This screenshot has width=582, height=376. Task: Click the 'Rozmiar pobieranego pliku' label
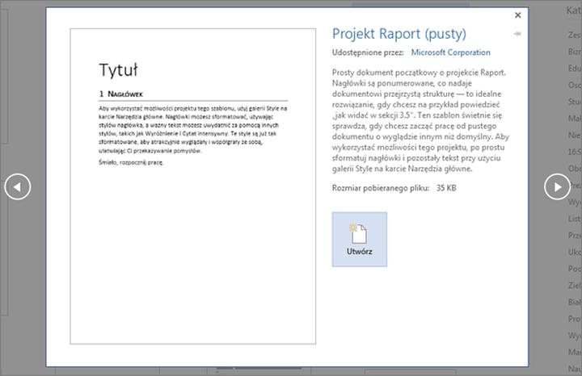(x=379, y=188)
